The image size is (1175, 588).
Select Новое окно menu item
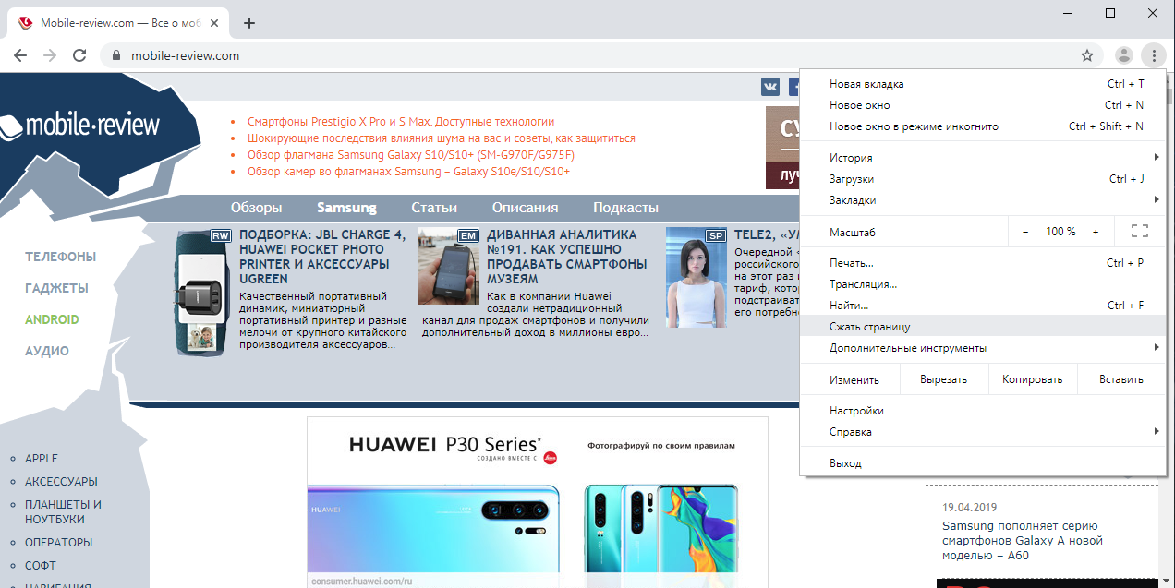[x=983, y=105]
